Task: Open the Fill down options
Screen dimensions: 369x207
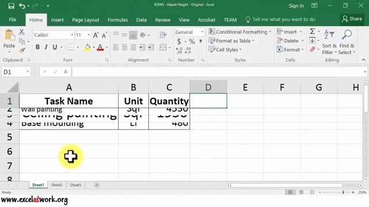Action: click(312, 41)
